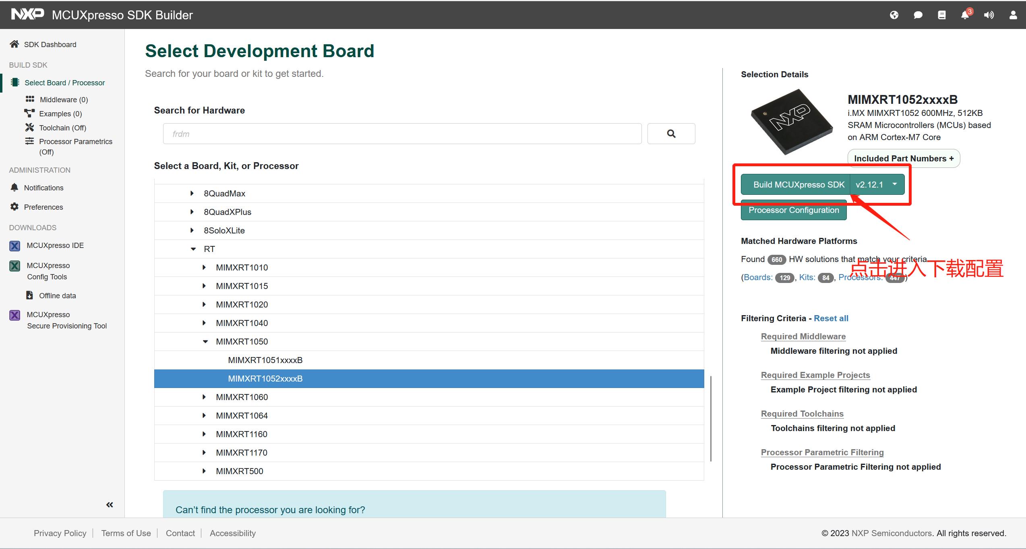Click the notification bell with red badge
Image resolution: width=1026 pixels, height=549 pixels.
click(965, 15)
